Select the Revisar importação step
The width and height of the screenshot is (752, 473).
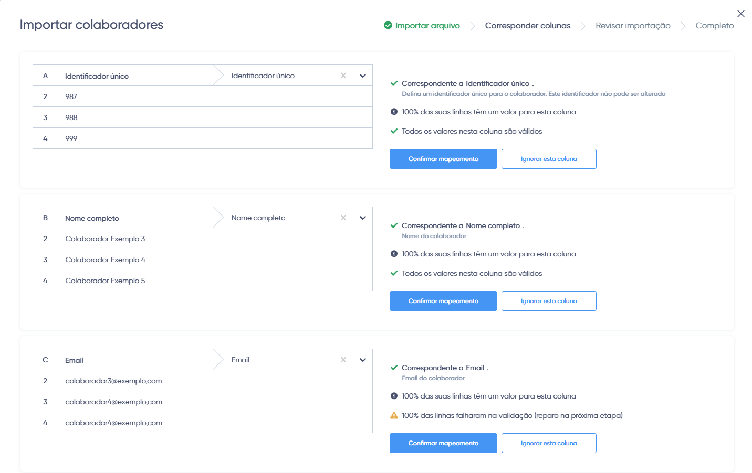(x=633, y=25)
